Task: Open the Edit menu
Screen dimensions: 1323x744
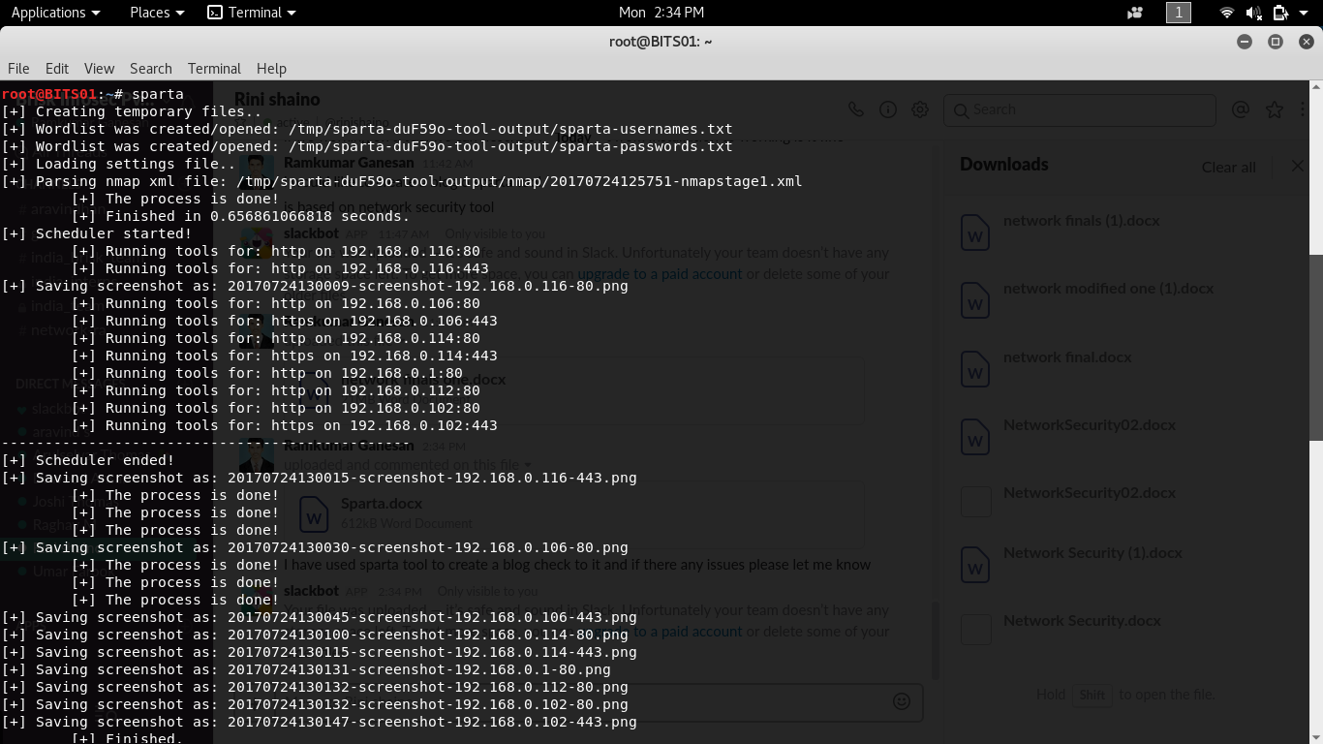Action: point(57,69)
